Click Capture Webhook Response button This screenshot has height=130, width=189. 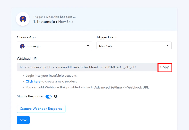[41, 109]
